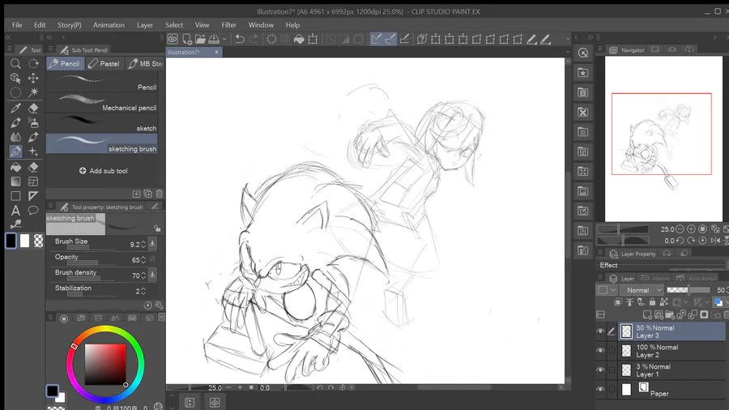The height and width of the screenshot is (410, 729).
Task: Click the Redo icon in command bar
Action: 254,40
